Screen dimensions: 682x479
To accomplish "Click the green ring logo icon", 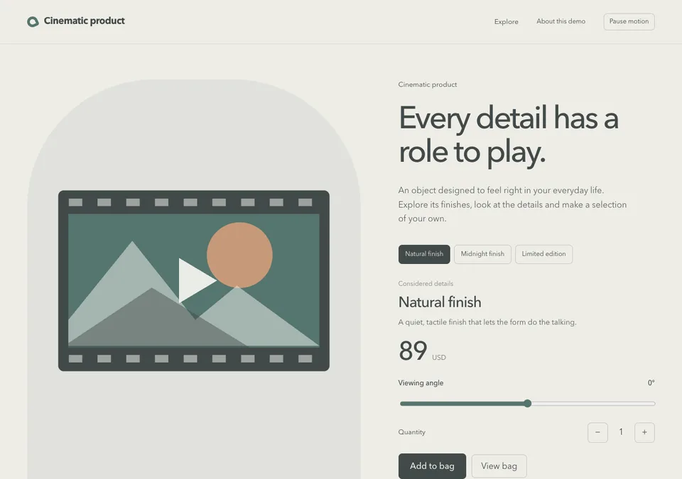I will click(x=33, y=21).
